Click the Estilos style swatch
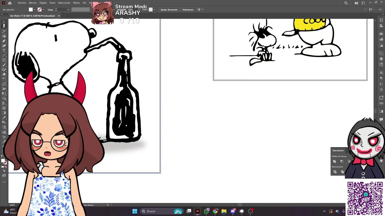385x216 pixels. click(151, 10)
